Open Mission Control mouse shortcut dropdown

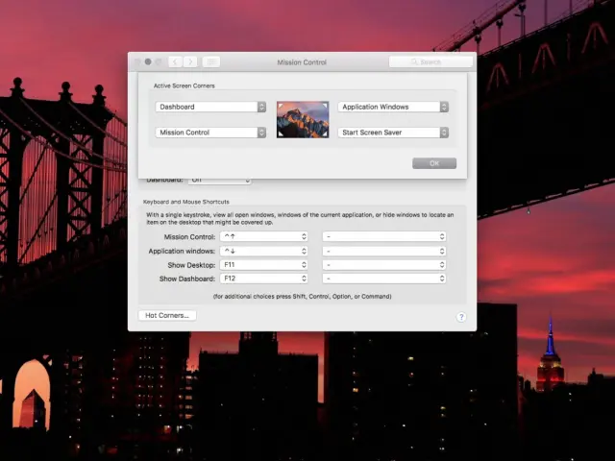pyautogui.click(x=384, y=236)
